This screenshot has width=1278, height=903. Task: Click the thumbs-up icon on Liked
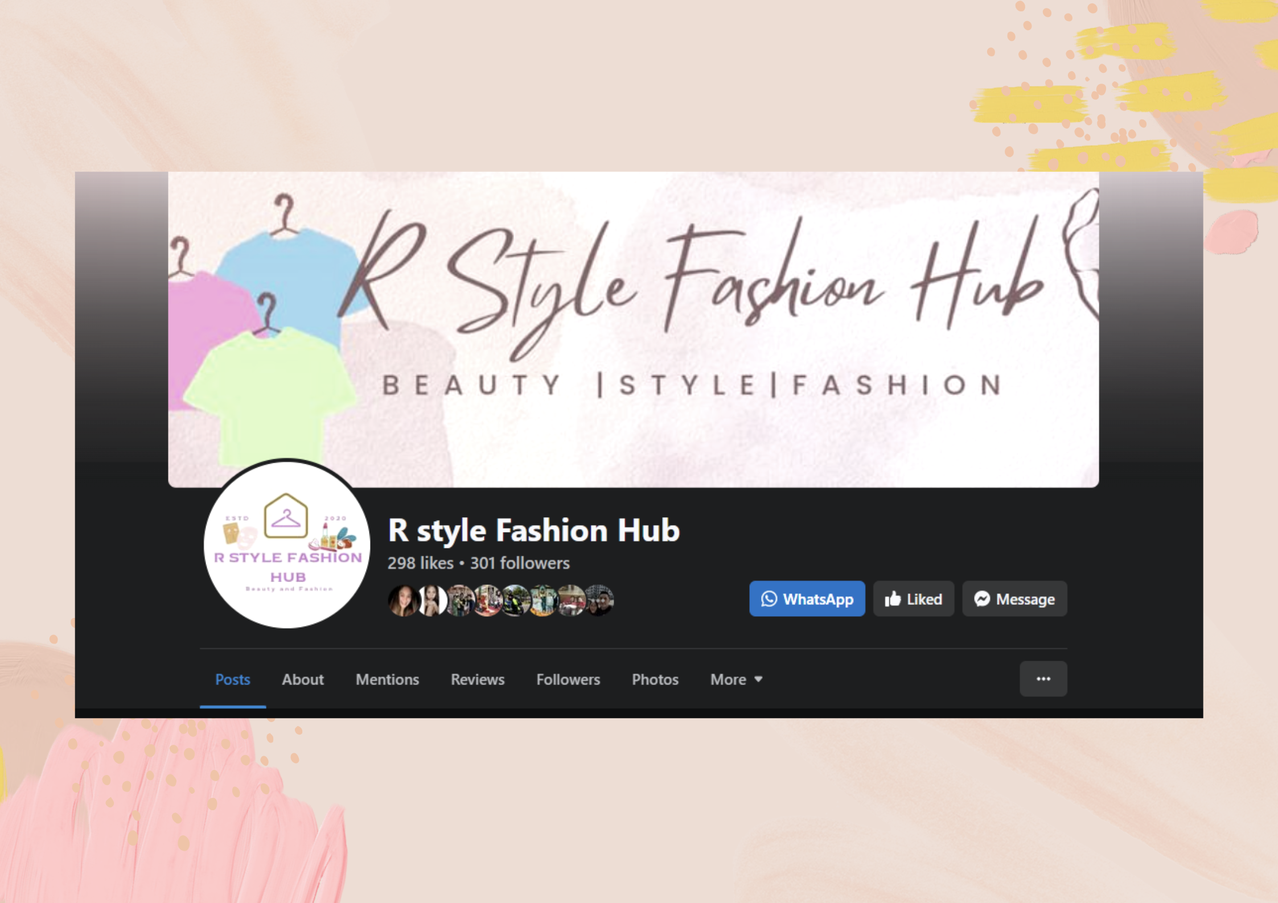[893, 599]
